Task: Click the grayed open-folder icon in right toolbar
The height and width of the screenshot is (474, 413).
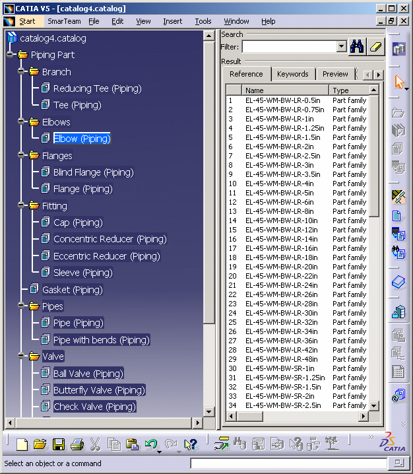Action: click(x=398, y=113)
